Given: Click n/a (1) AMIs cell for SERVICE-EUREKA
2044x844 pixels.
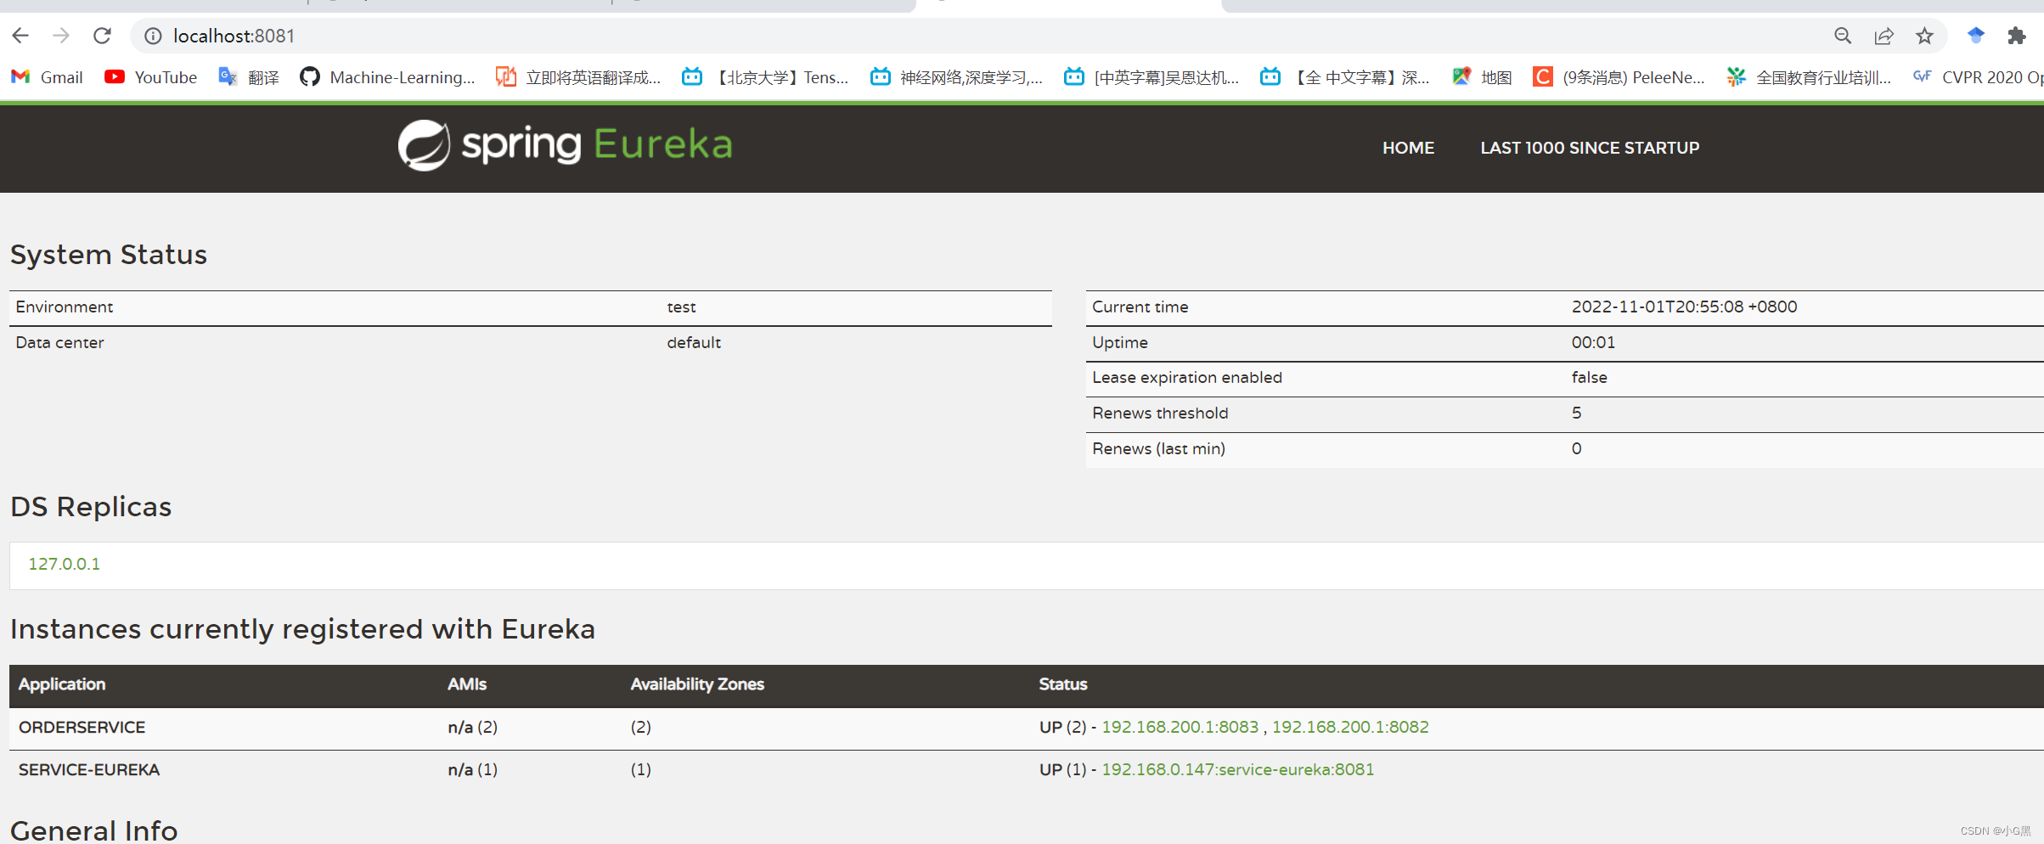Looking at the screenshot, I should pos(473,769).
